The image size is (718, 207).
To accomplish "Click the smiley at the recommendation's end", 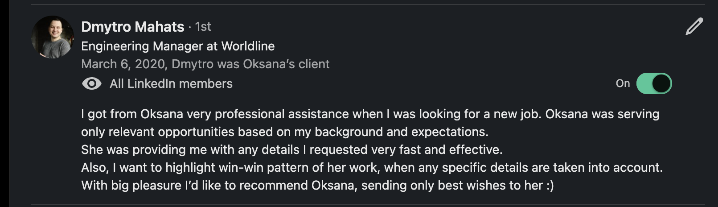I will [550, 186].
